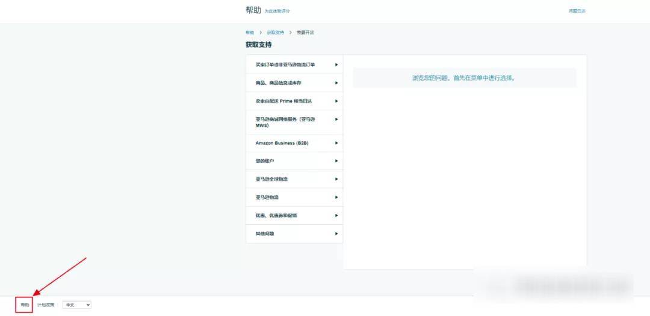Image resolution: width=650 pixels, height=316 pixels.
Task: Go to 获取支持 breadcrumb link
Action: point(276,32)
